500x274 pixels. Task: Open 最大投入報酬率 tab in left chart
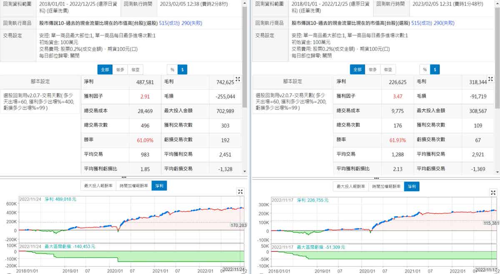point(97,186)
